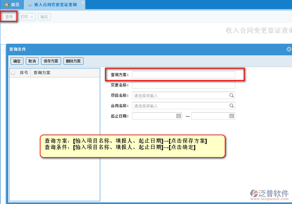
Task: Click the home icon on 首页 tab
Action: (x=6, y=5)
